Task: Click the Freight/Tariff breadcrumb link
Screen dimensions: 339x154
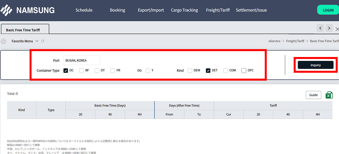Action: coord(295,41)
